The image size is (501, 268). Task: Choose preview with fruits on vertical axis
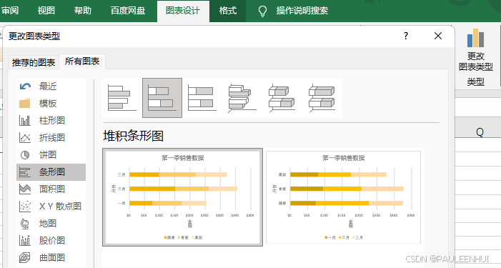(x=344, y=197)
